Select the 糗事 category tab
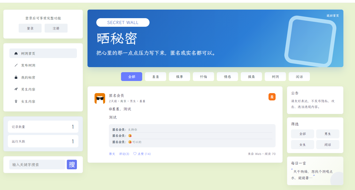 point(180,77)
